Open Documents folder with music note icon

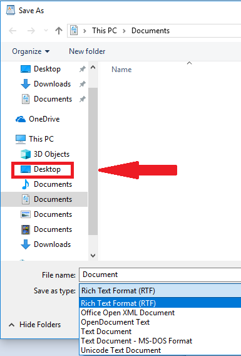pos(53,184)
